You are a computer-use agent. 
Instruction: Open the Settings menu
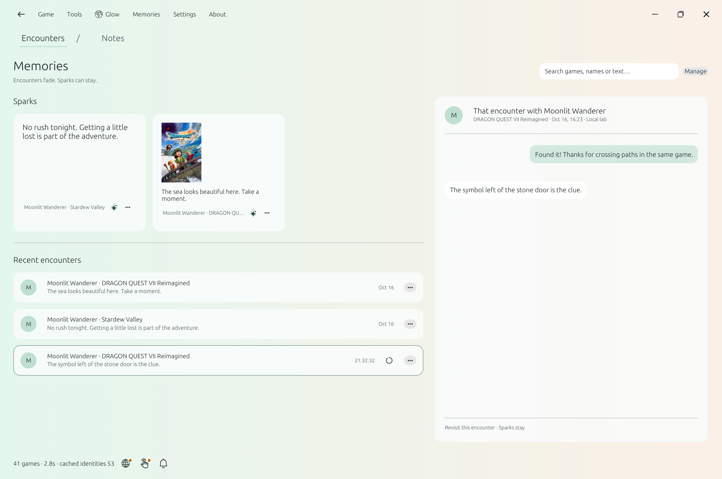click(185, 14)
